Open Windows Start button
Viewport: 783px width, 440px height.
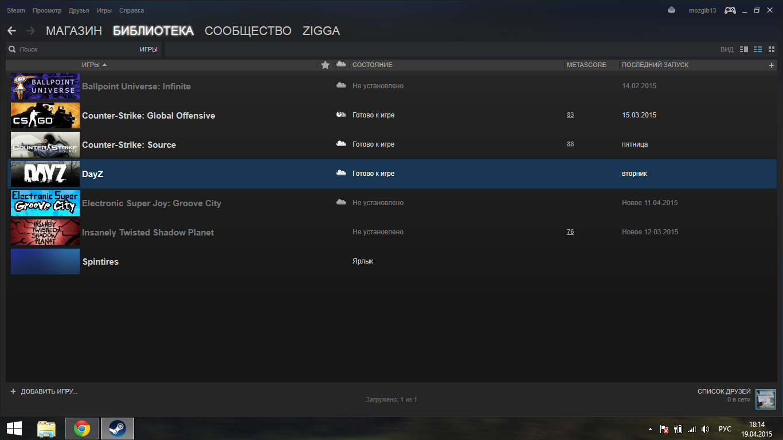(x=14, y=429)
